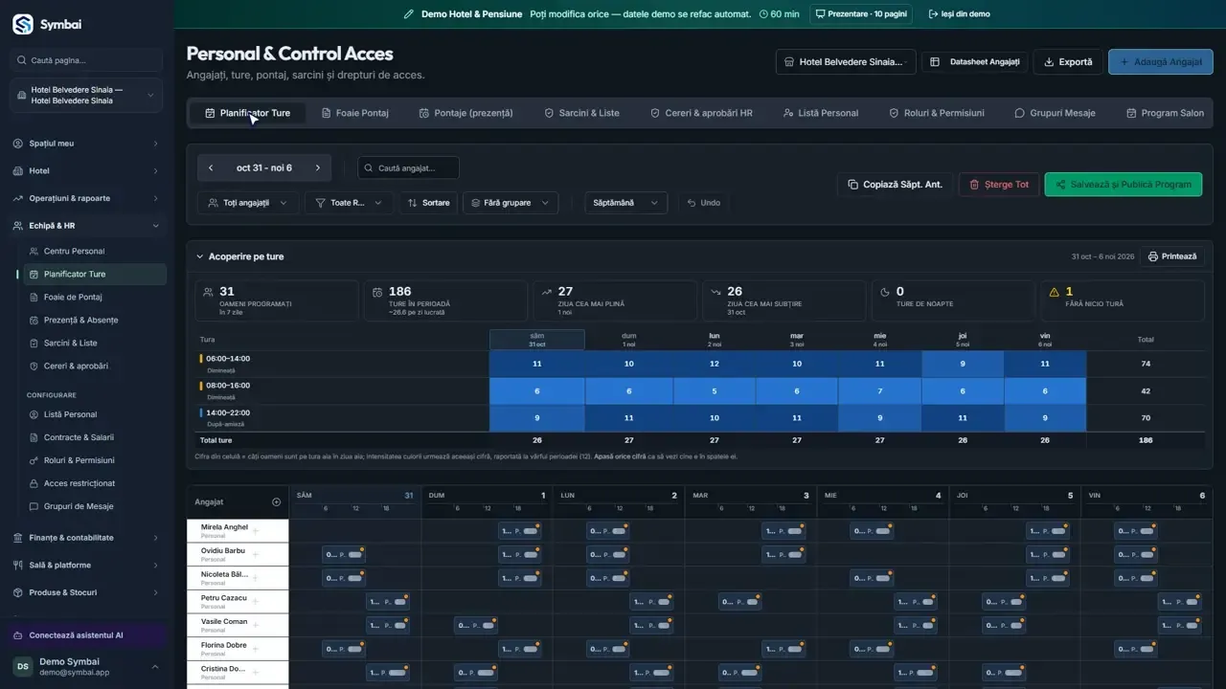Viewport: 1226px width, 689px height.
Task: Click Mirela Anghel employee row
Action: pos(238,531)
